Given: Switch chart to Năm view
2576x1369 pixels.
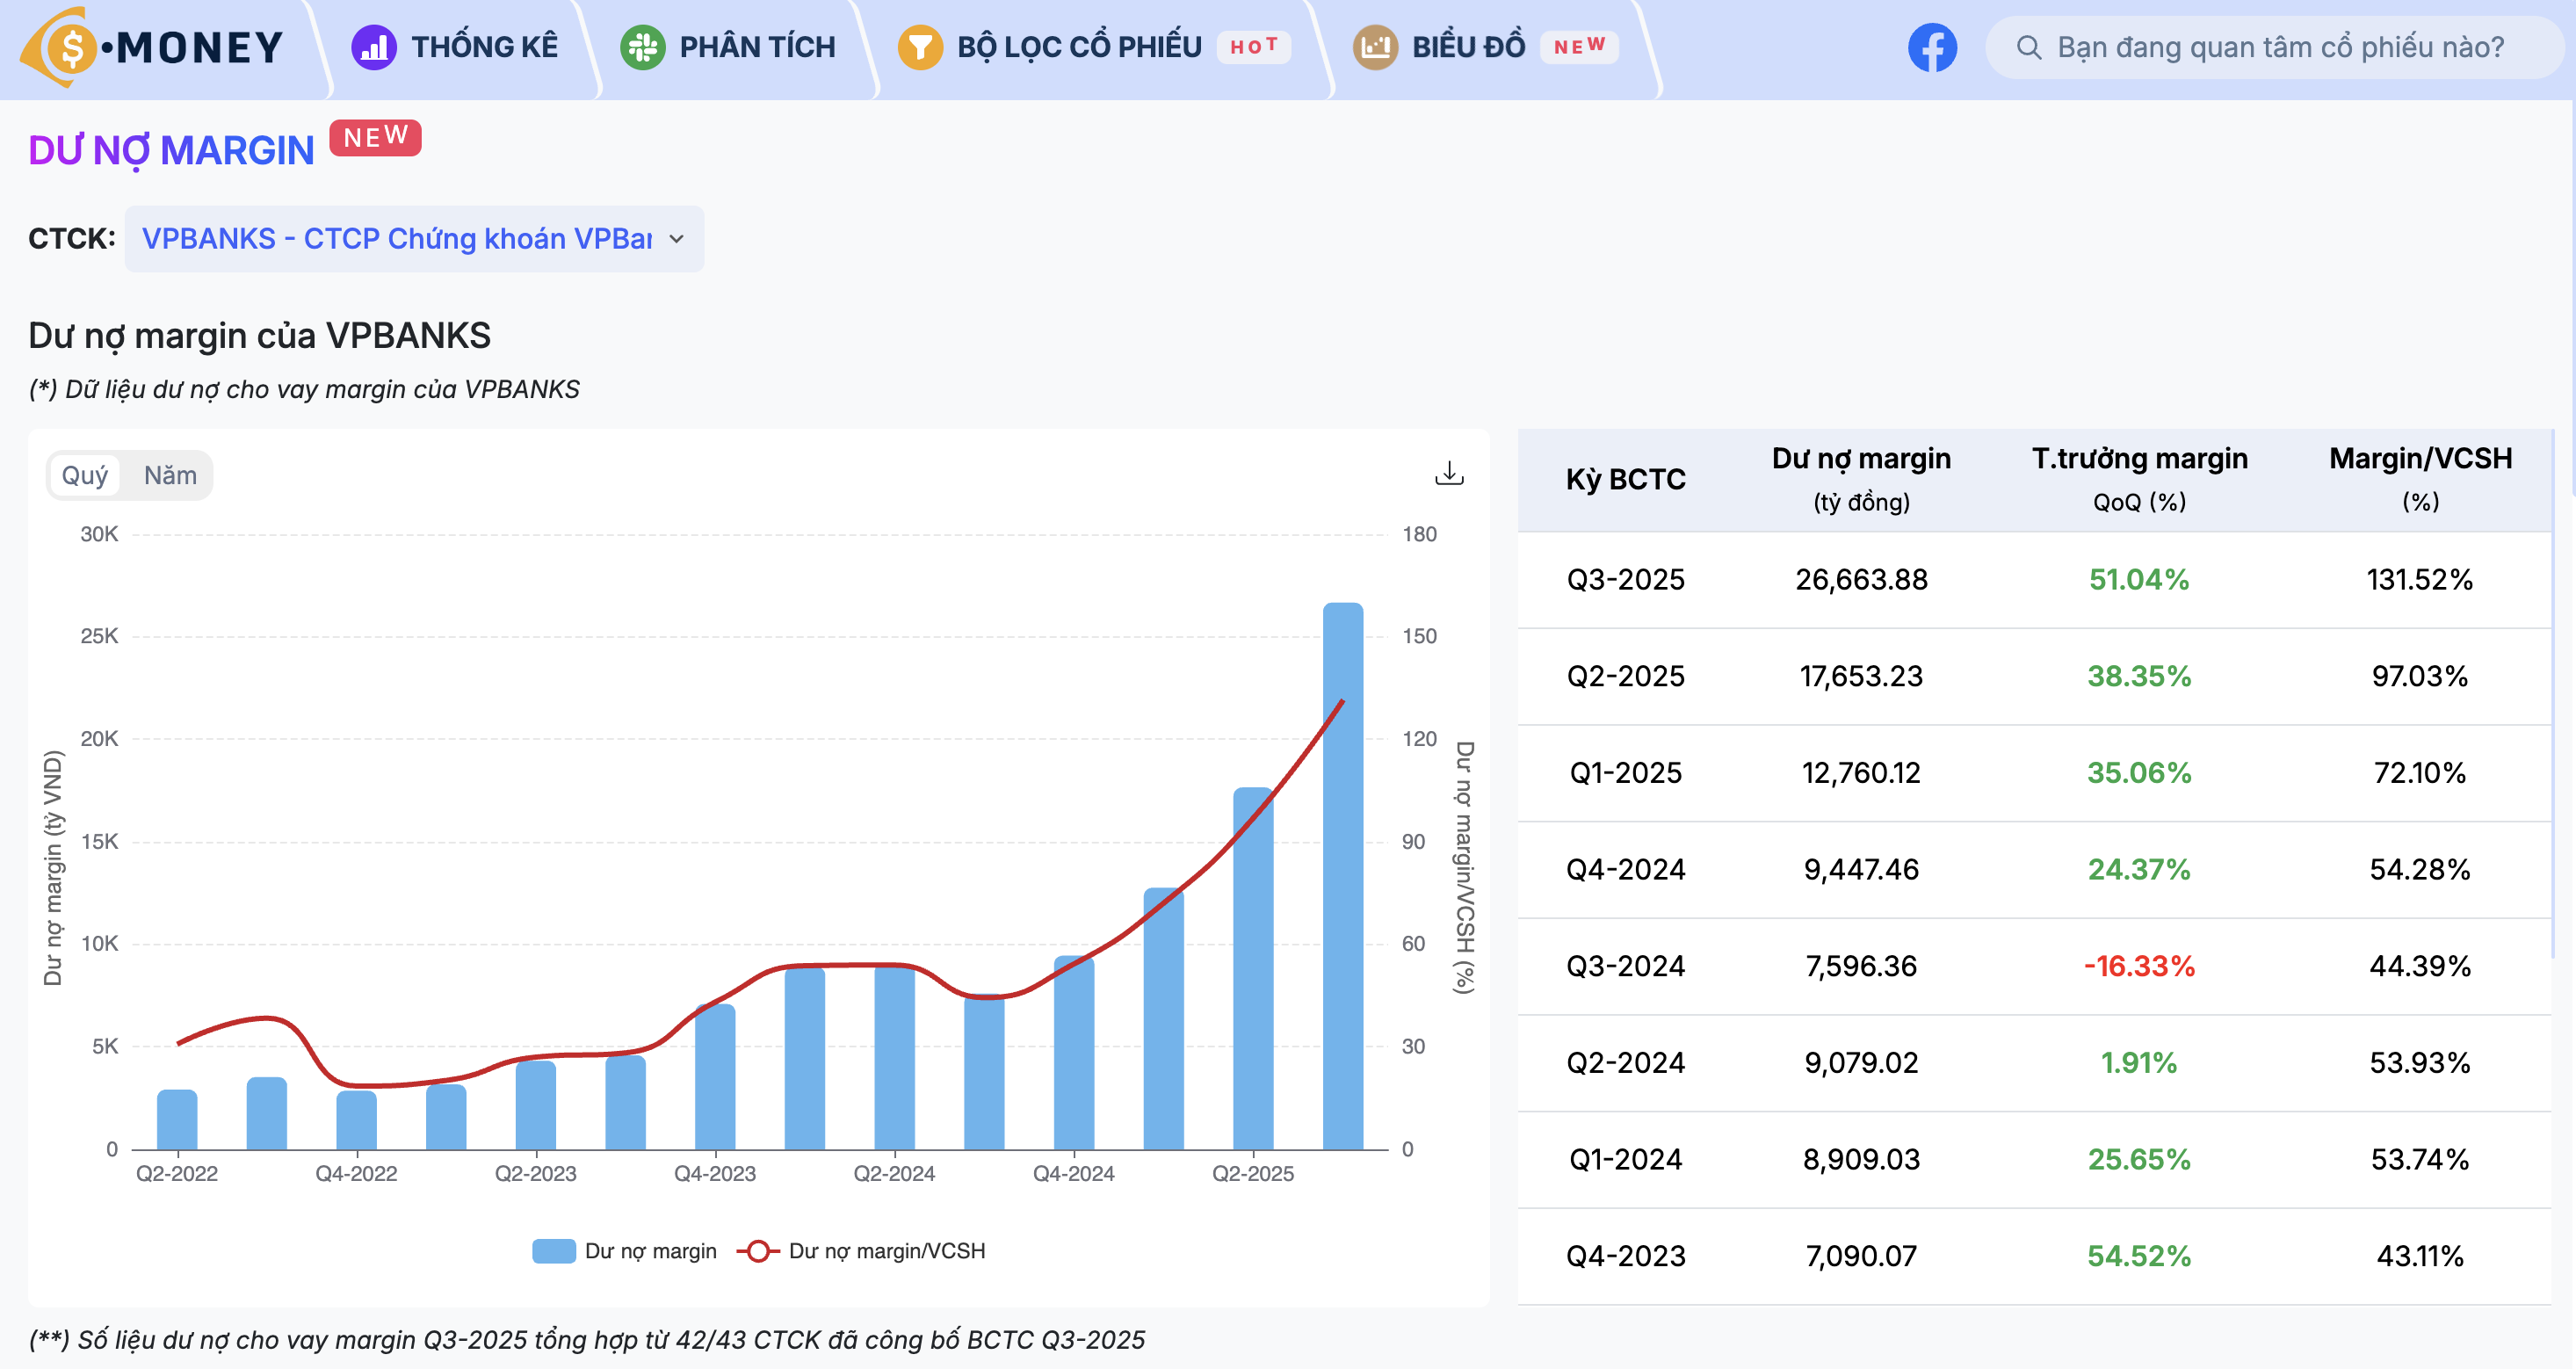Looking at the screenshot, I should click(170, 475).
